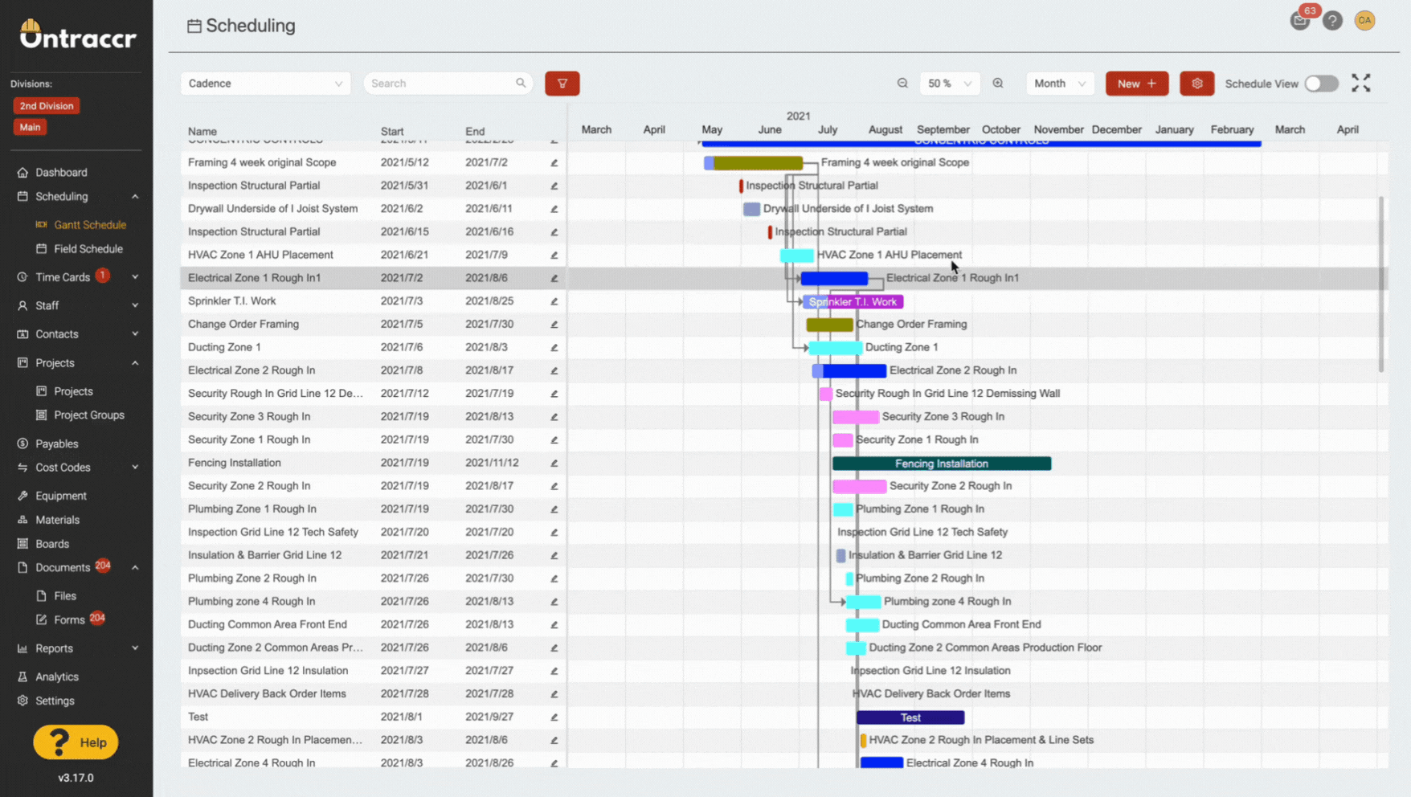This screenshot has width=1411, height=797.
Task: Open the 50 % zoom level dropdown
Action: tap(949, 84)
